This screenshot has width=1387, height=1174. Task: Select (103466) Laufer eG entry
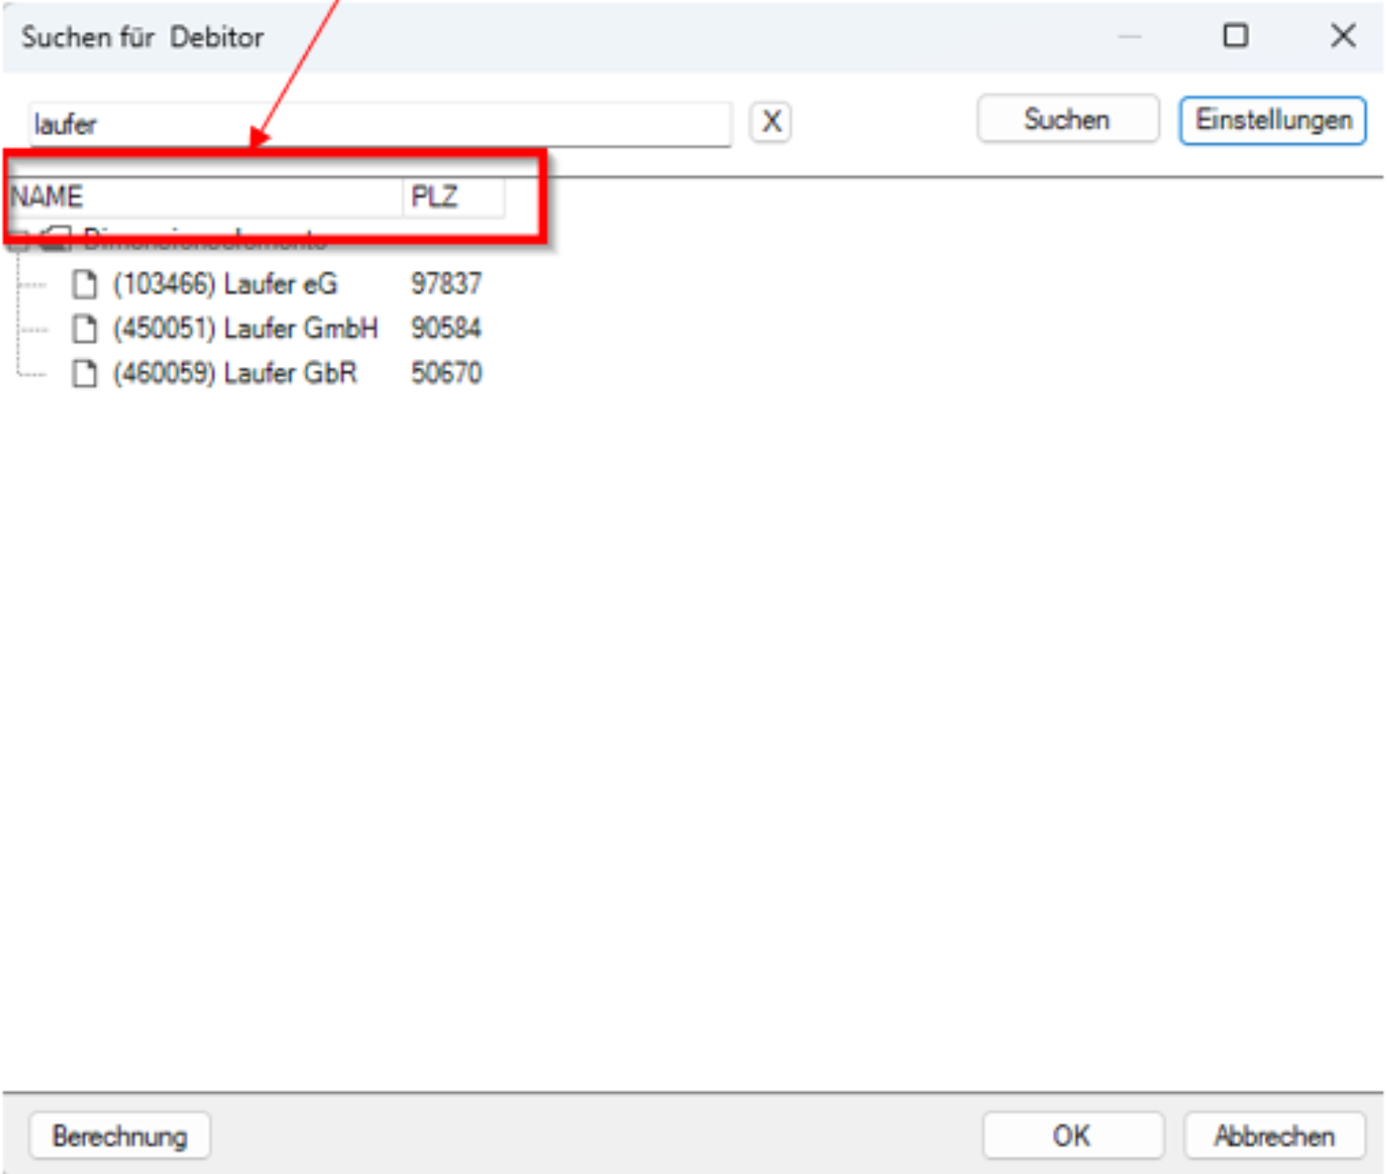225,284
